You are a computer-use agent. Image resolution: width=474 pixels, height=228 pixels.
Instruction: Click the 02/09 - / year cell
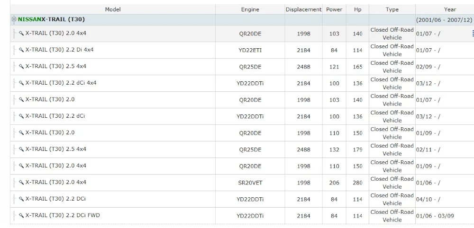click(x=445, y=67)
